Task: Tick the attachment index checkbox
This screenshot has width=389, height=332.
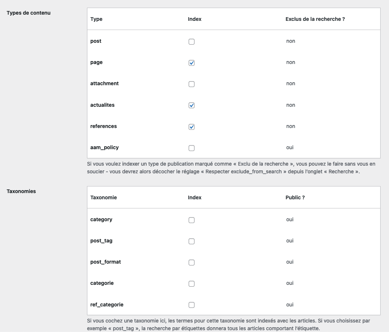Action: (x=192, y=84)
